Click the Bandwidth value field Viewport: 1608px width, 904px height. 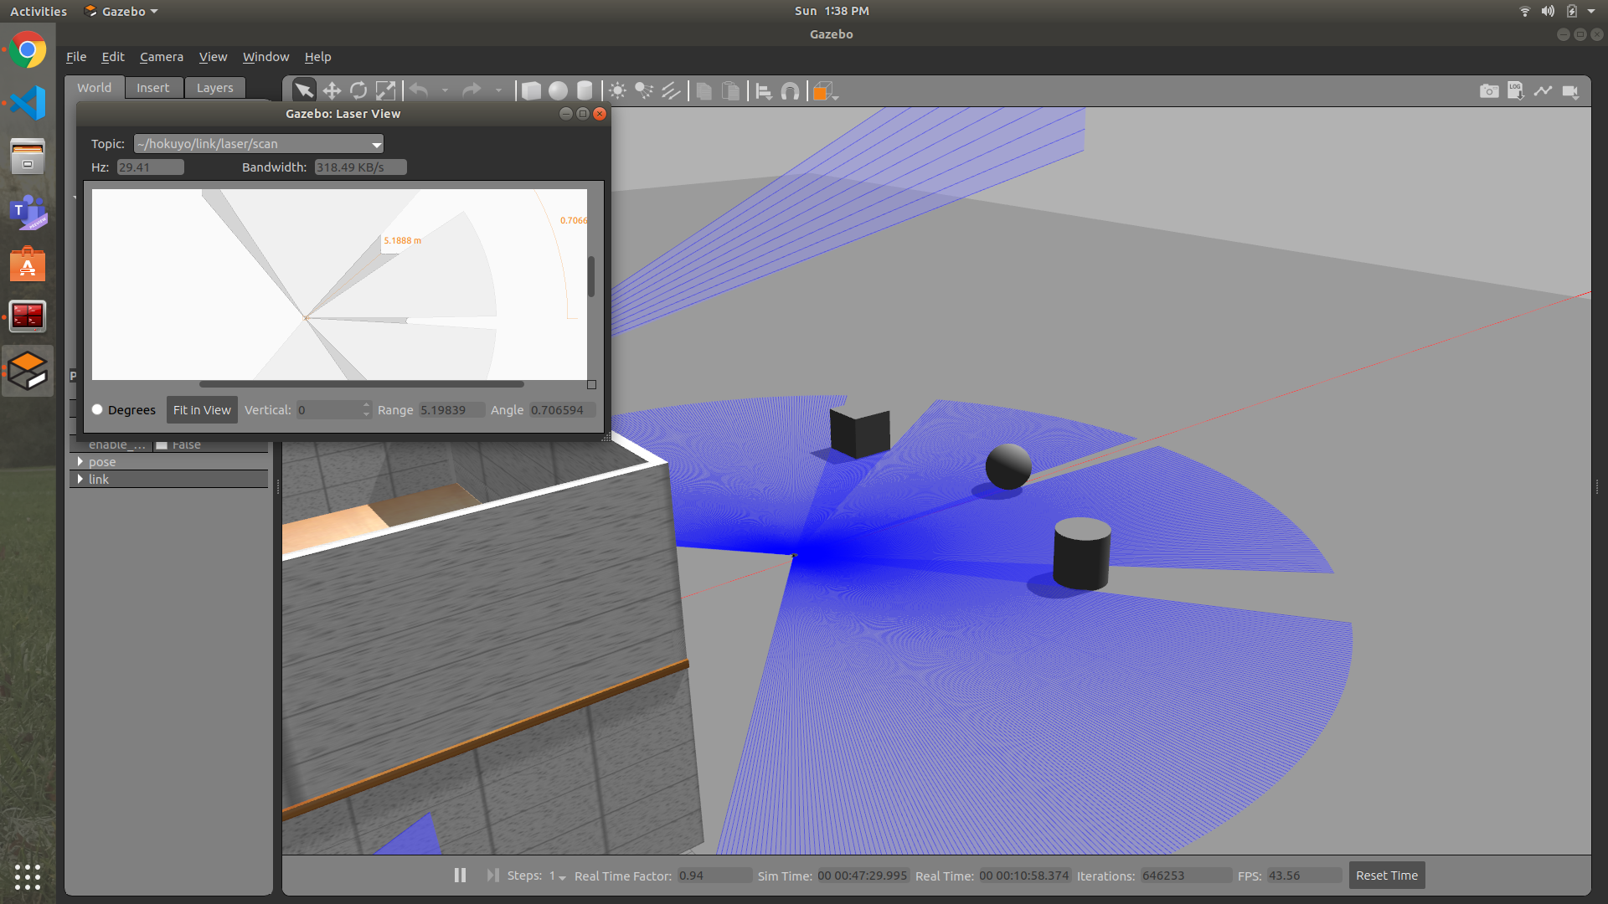pos(361,167)
